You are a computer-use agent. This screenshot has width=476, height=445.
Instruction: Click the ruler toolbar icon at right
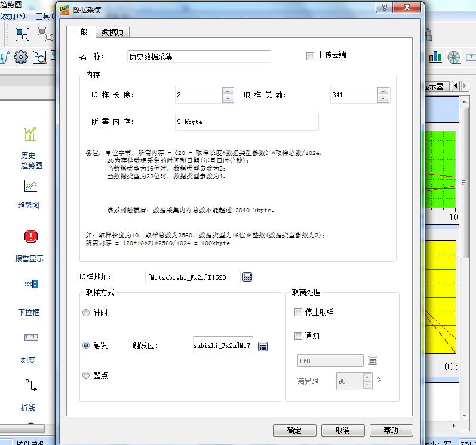click(471, 57)
